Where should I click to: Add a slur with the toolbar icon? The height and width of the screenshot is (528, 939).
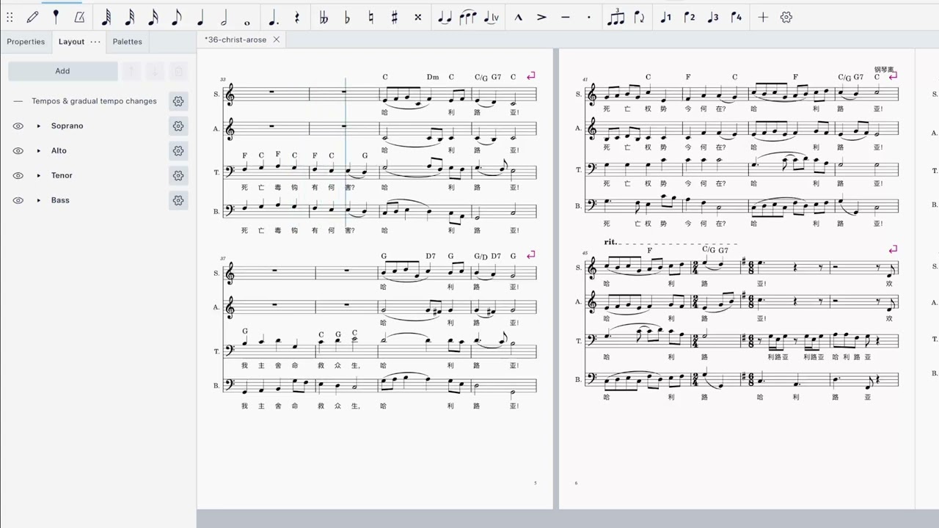point(468,17)
